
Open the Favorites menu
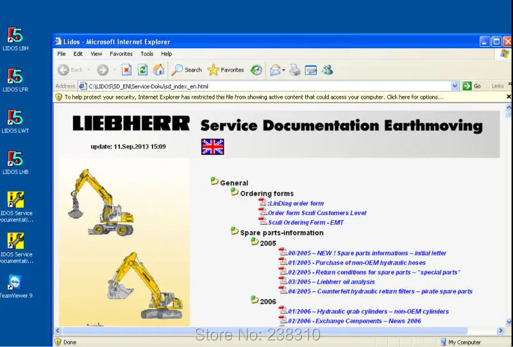(121, 54)
